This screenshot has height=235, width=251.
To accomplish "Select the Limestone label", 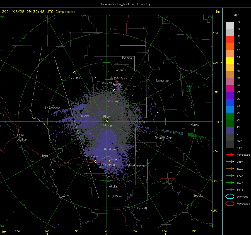I will [53, 108].
